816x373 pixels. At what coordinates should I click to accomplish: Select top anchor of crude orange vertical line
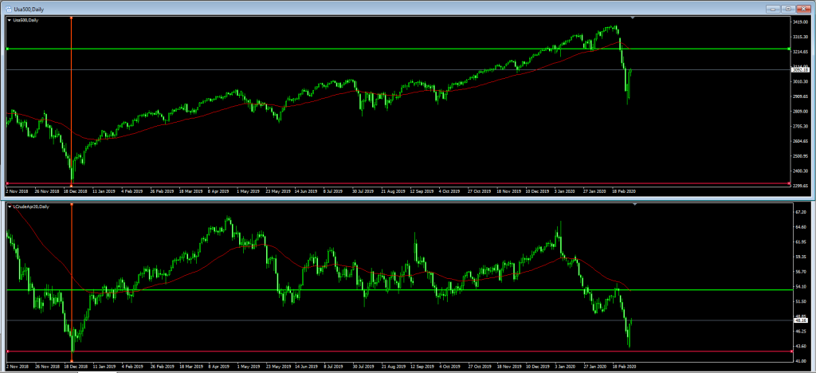[71, 205]
